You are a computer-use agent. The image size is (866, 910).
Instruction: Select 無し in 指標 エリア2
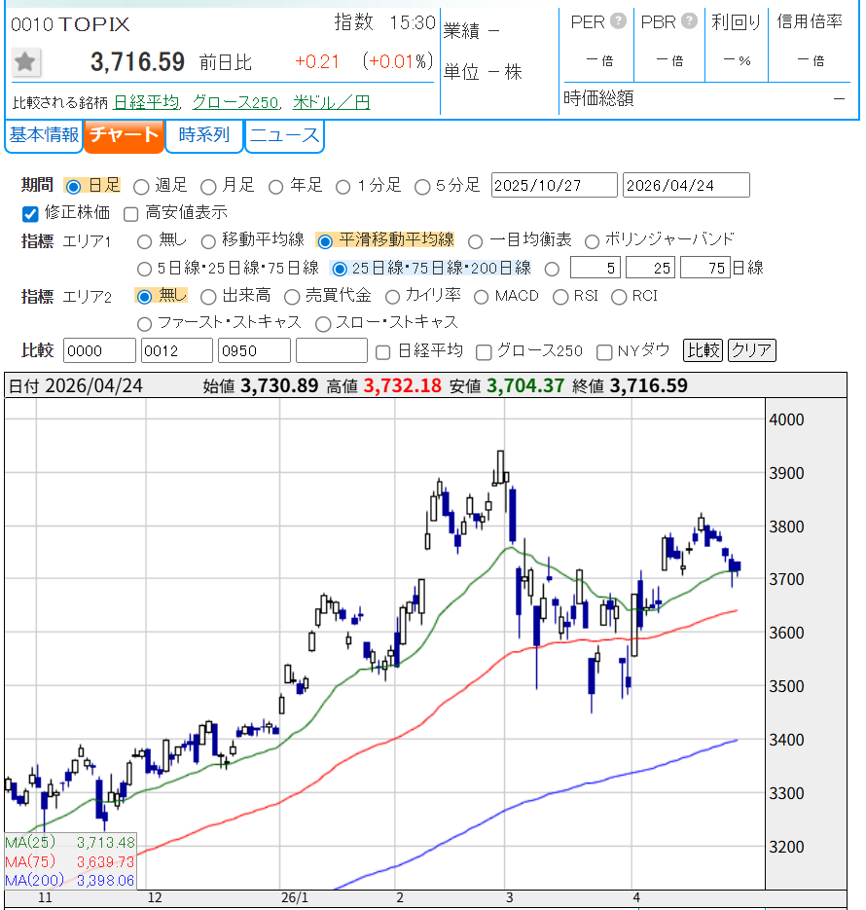coord(144,297)
